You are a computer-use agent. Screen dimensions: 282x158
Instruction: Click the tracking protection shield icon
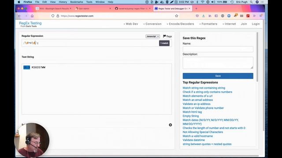pos(53,16)
